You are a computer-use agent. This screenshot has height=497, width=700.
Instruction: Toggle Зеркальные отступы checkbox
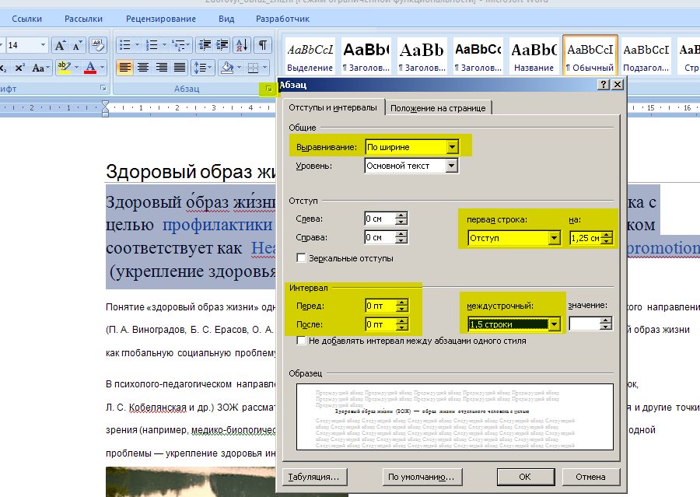coord(301,258)
